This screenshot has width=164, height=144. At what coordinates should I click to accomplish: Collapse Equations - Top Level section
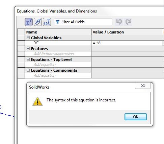(x=28, y=59)
